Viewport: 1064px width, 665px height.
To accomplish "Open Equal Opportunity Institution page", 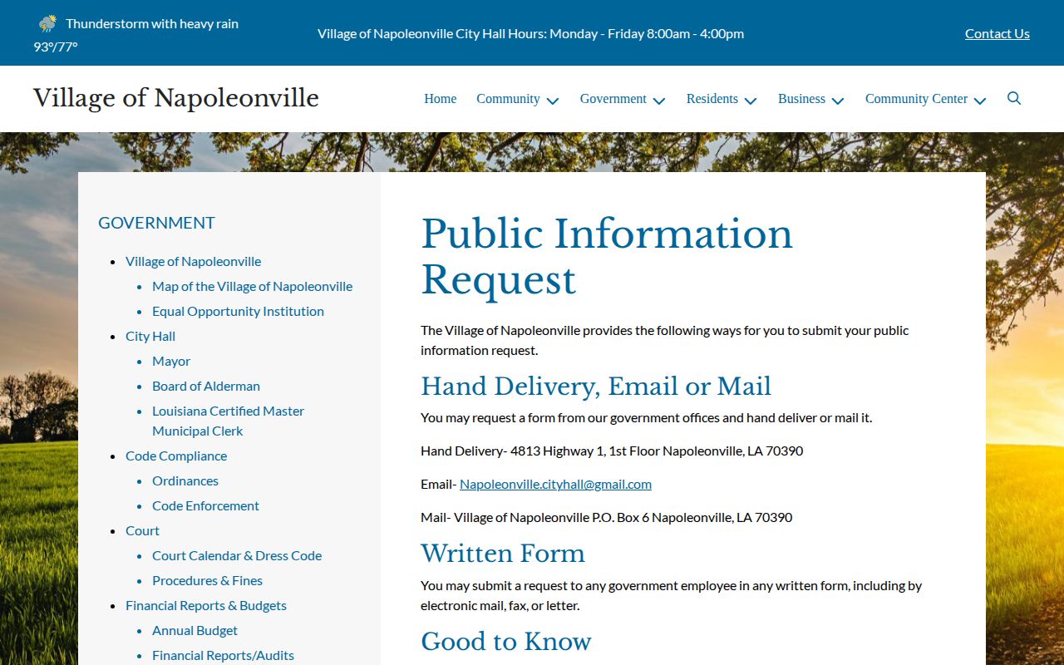I will click(x=238, y=311).
